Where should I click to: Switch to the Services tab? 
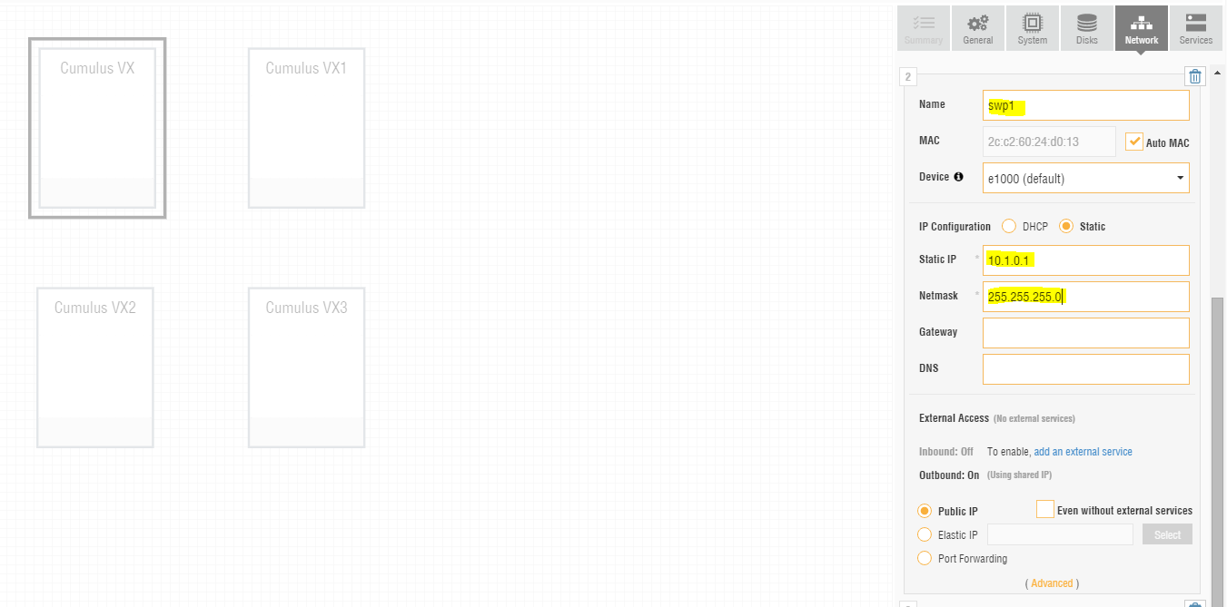1196,28
